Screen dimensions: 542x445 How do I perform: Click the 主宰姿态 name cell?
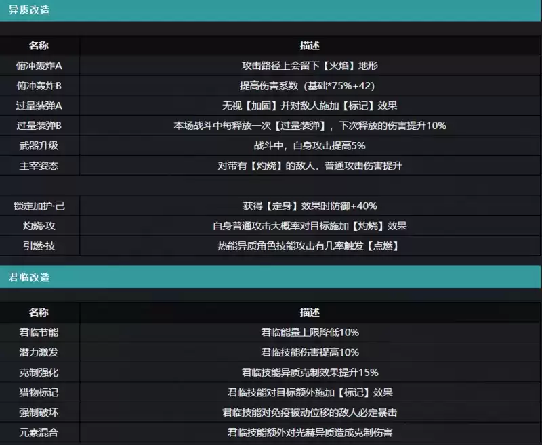tap(39, 166)
